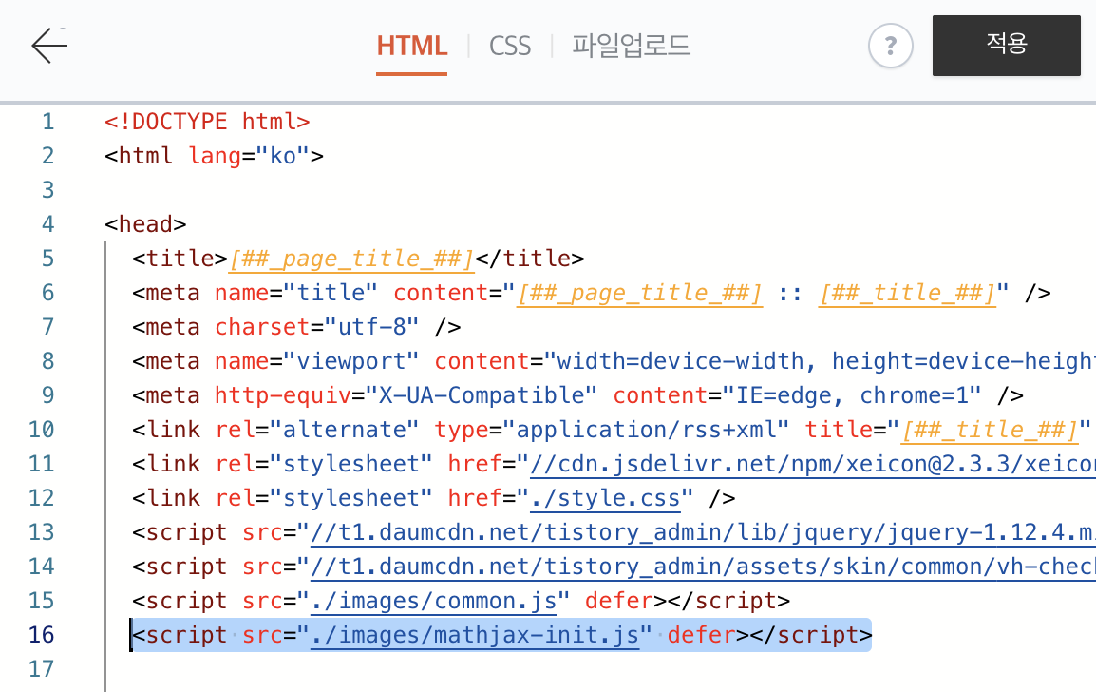Screen dimensions: 1096x692
Task: Apply changes with the 적용 button
Action: click(x=1007, y=46)
